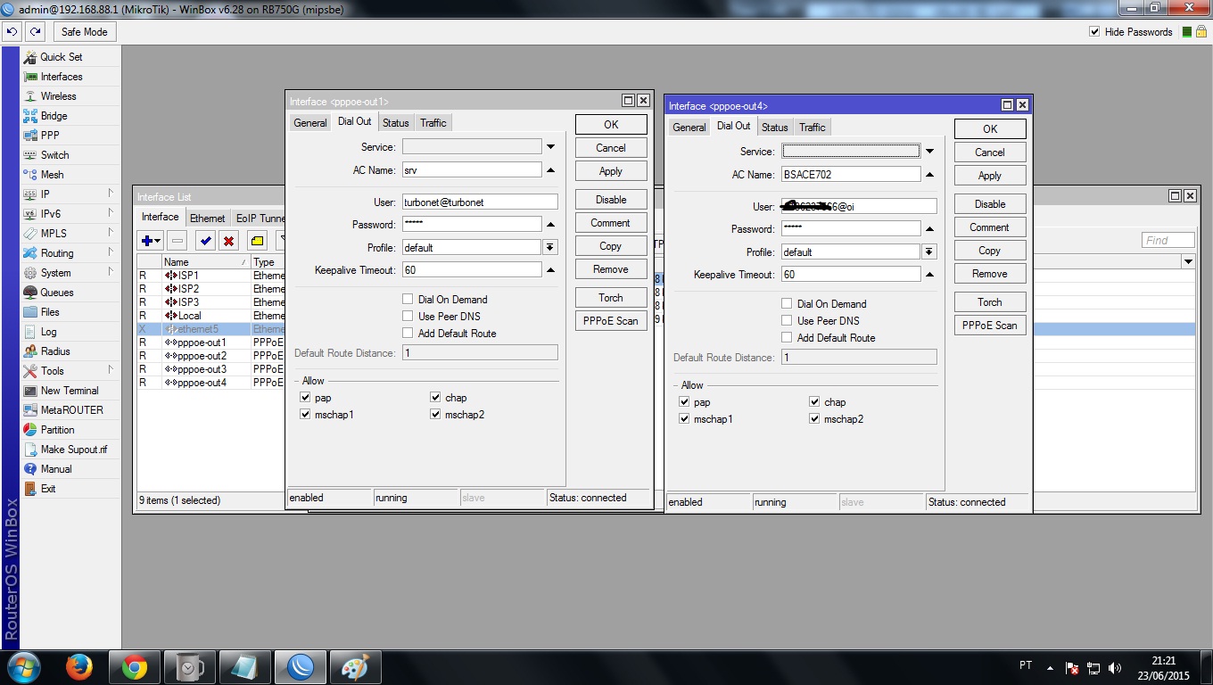The height and width of the screenshot is (685, 1213).
Task: Uncheck Hide Passwords option
Action: click(x=1094, y=32)
